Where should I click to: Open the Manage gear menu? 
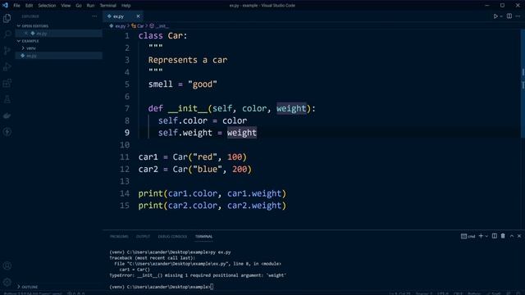point(7,282)
